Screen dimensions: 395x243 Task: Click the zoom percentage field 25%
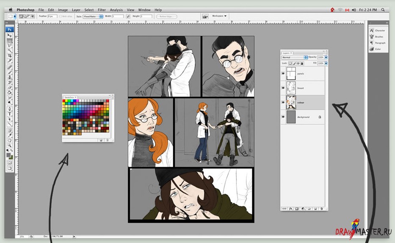(x=22, y=237)
